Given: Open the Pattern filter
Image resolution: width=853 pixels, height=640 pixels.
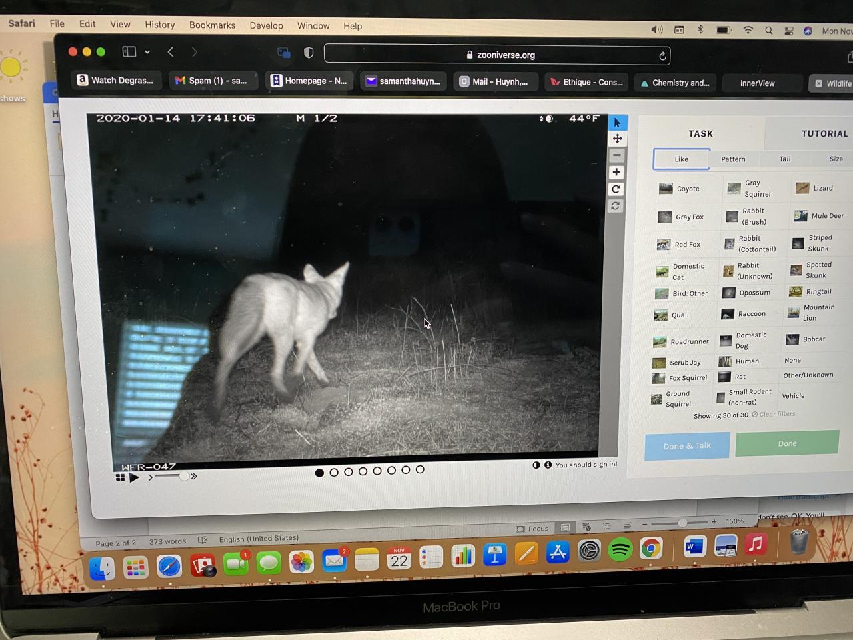Looking at the screenshot, I should tap(733, 159).
